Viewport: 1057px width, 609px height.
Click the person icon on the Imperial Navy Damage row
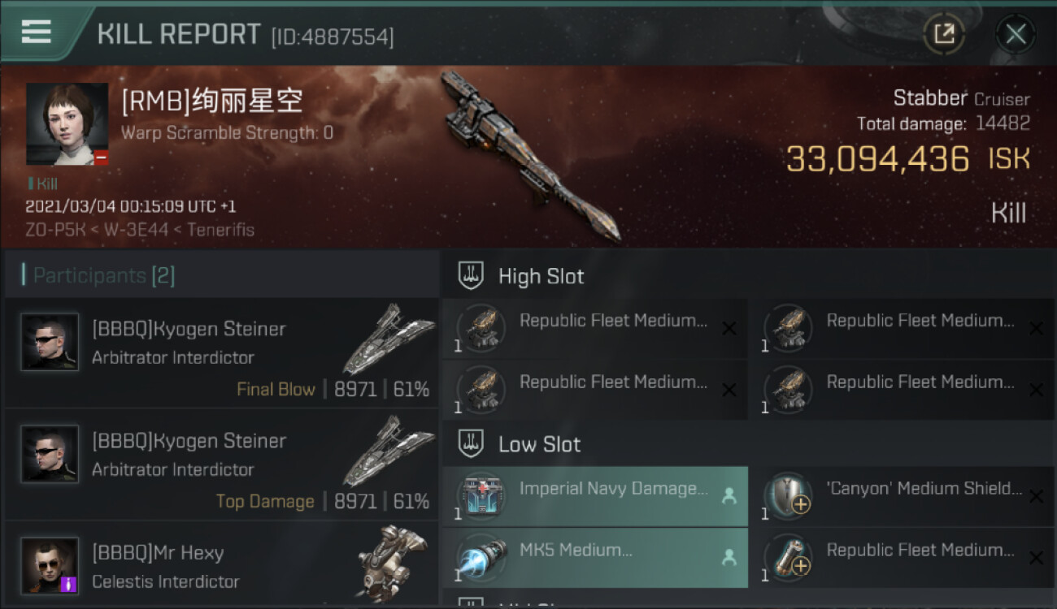pyautogui.click(x=729, y=496)
